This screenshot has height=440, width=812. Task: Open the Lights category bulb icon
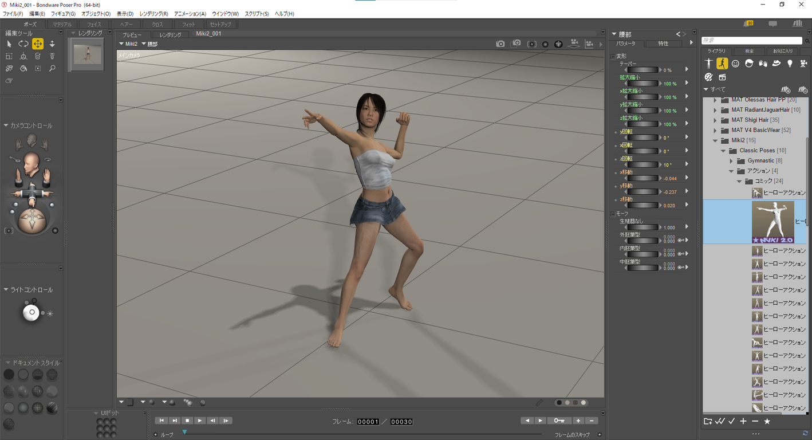[x=790, y=64]
